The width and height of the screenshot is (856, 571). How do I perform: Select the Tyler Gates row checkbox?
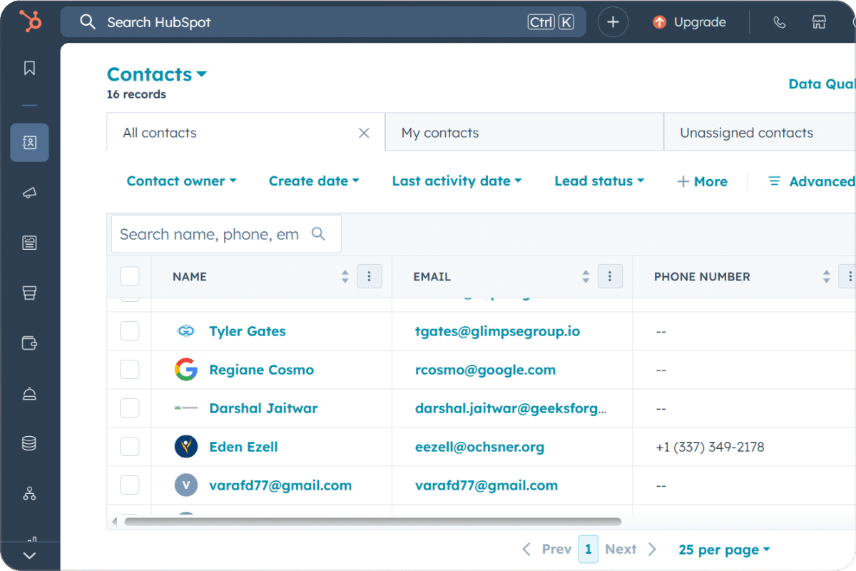pyautogui.click(x=130, y=331)
